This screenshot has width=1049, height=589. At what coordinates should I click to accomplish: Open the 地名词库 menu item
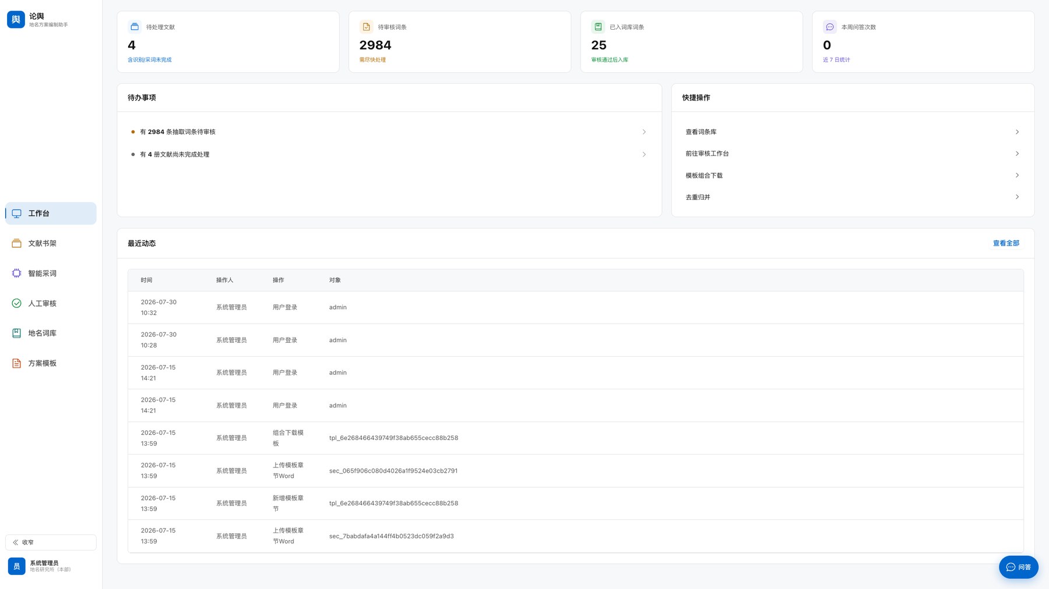coord(51,333)
